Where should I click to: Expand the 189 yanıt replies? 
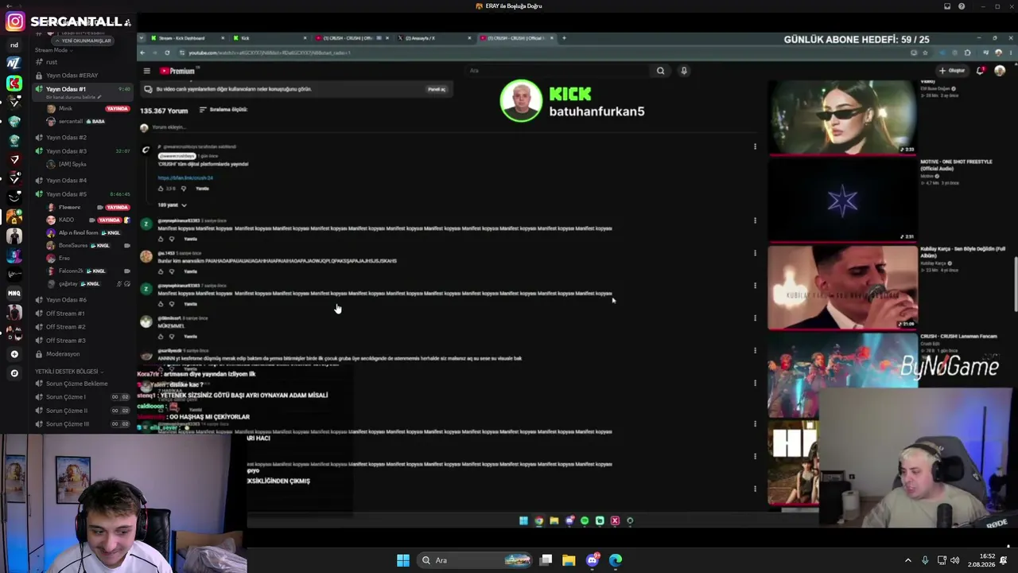[x=172, y=205]
